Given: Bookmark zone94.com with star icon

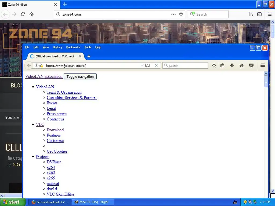Looking at the screenshot, I should tap(181, 14).
